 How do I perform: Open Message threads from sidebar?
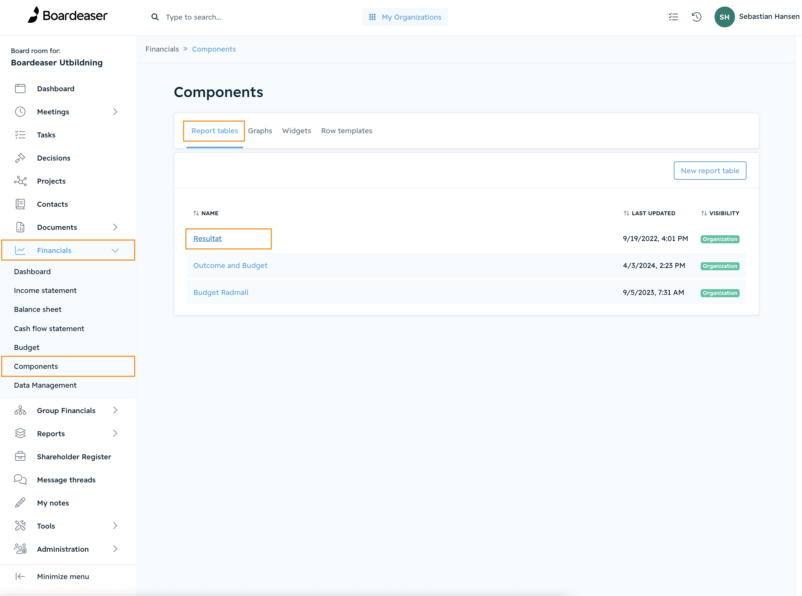point(66,480)
